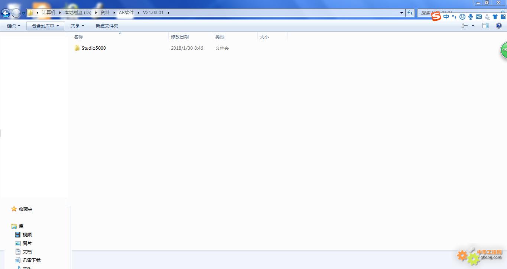Open the Sogou input method S logo
This screenshot has height=269, width=507.
click(436, 17)
